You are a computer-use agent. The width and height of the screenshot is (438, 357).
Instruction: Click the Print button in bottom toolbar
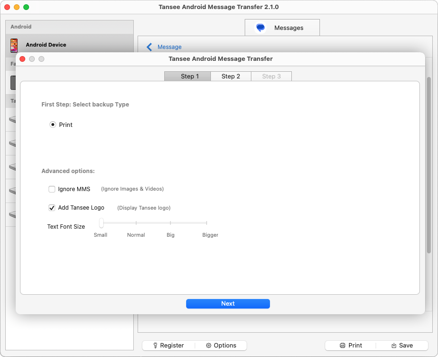(350, 345)
